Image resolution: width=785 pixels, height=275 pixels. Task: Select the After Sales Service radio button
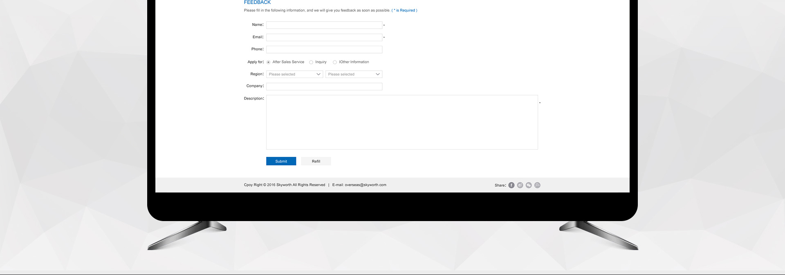(269, 62)
